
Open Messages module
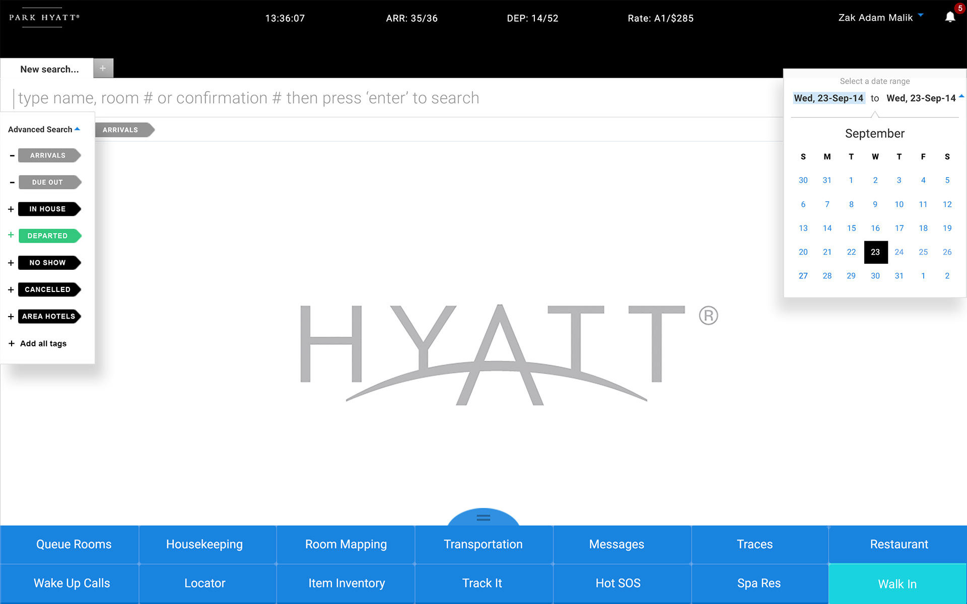pos(622,545)
